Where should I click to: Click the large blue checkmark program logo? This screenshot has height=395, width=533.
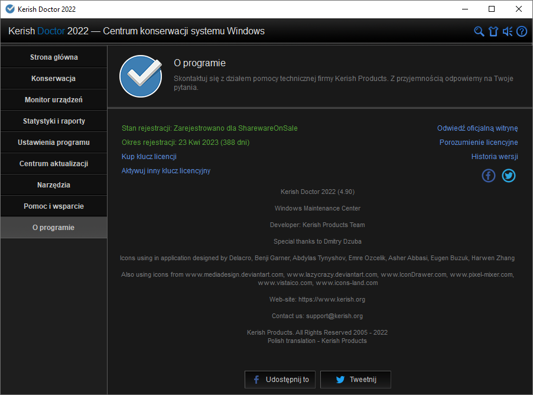141,76
